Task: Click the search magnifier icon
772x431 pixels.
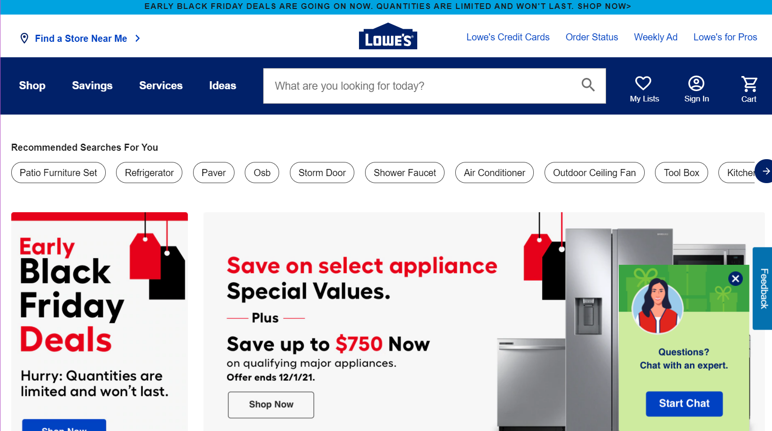Action: 588,85
